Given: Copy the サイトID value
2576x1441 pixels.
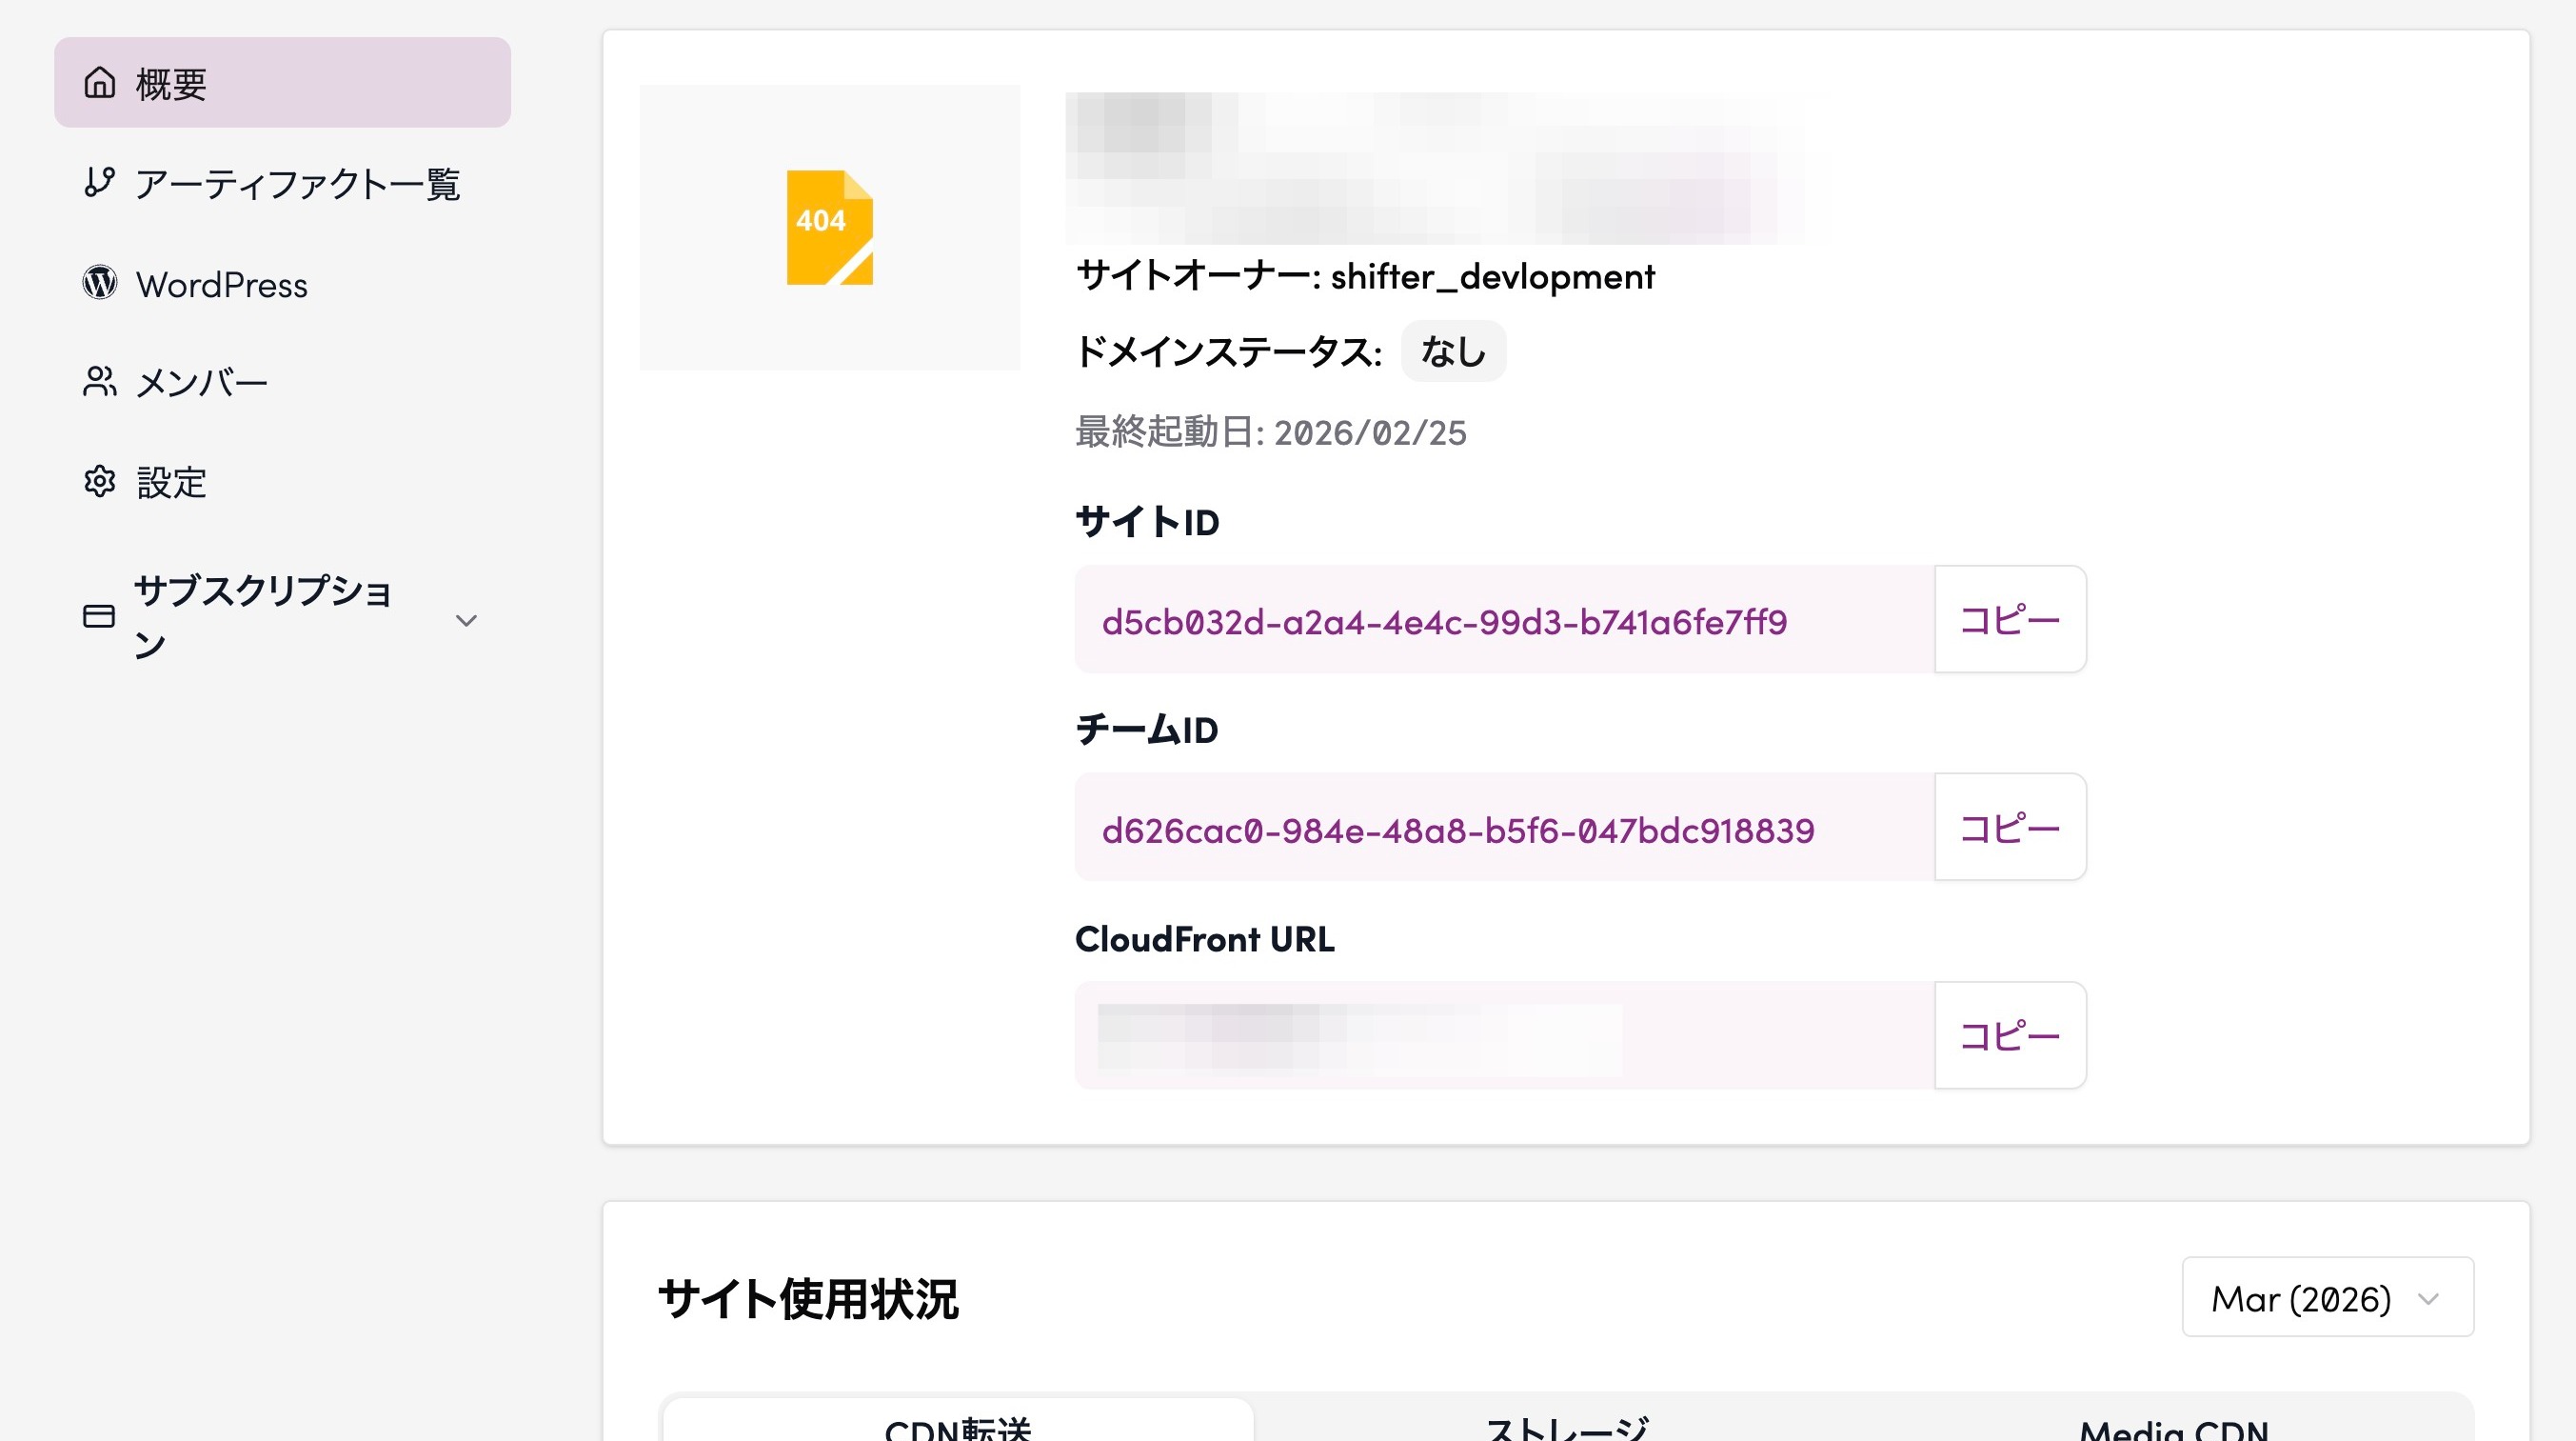Looking at the screenshot, I should pos(2009,620).
